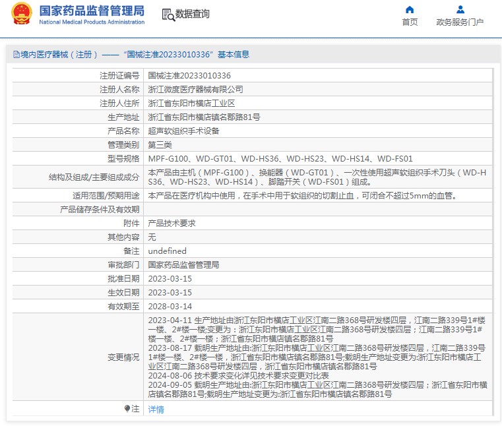This screenshot has height=426, width=502.
Task: Click the 数据查询 magnifier icon
Action: pos(168,14)
